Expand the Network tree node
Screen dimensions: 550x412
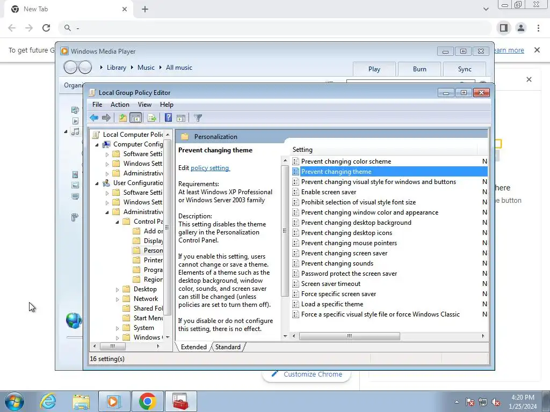tap(117, 299)
